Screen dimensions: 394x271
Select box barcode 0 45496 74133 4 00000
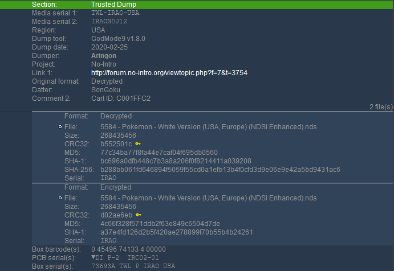coord(128,249)
